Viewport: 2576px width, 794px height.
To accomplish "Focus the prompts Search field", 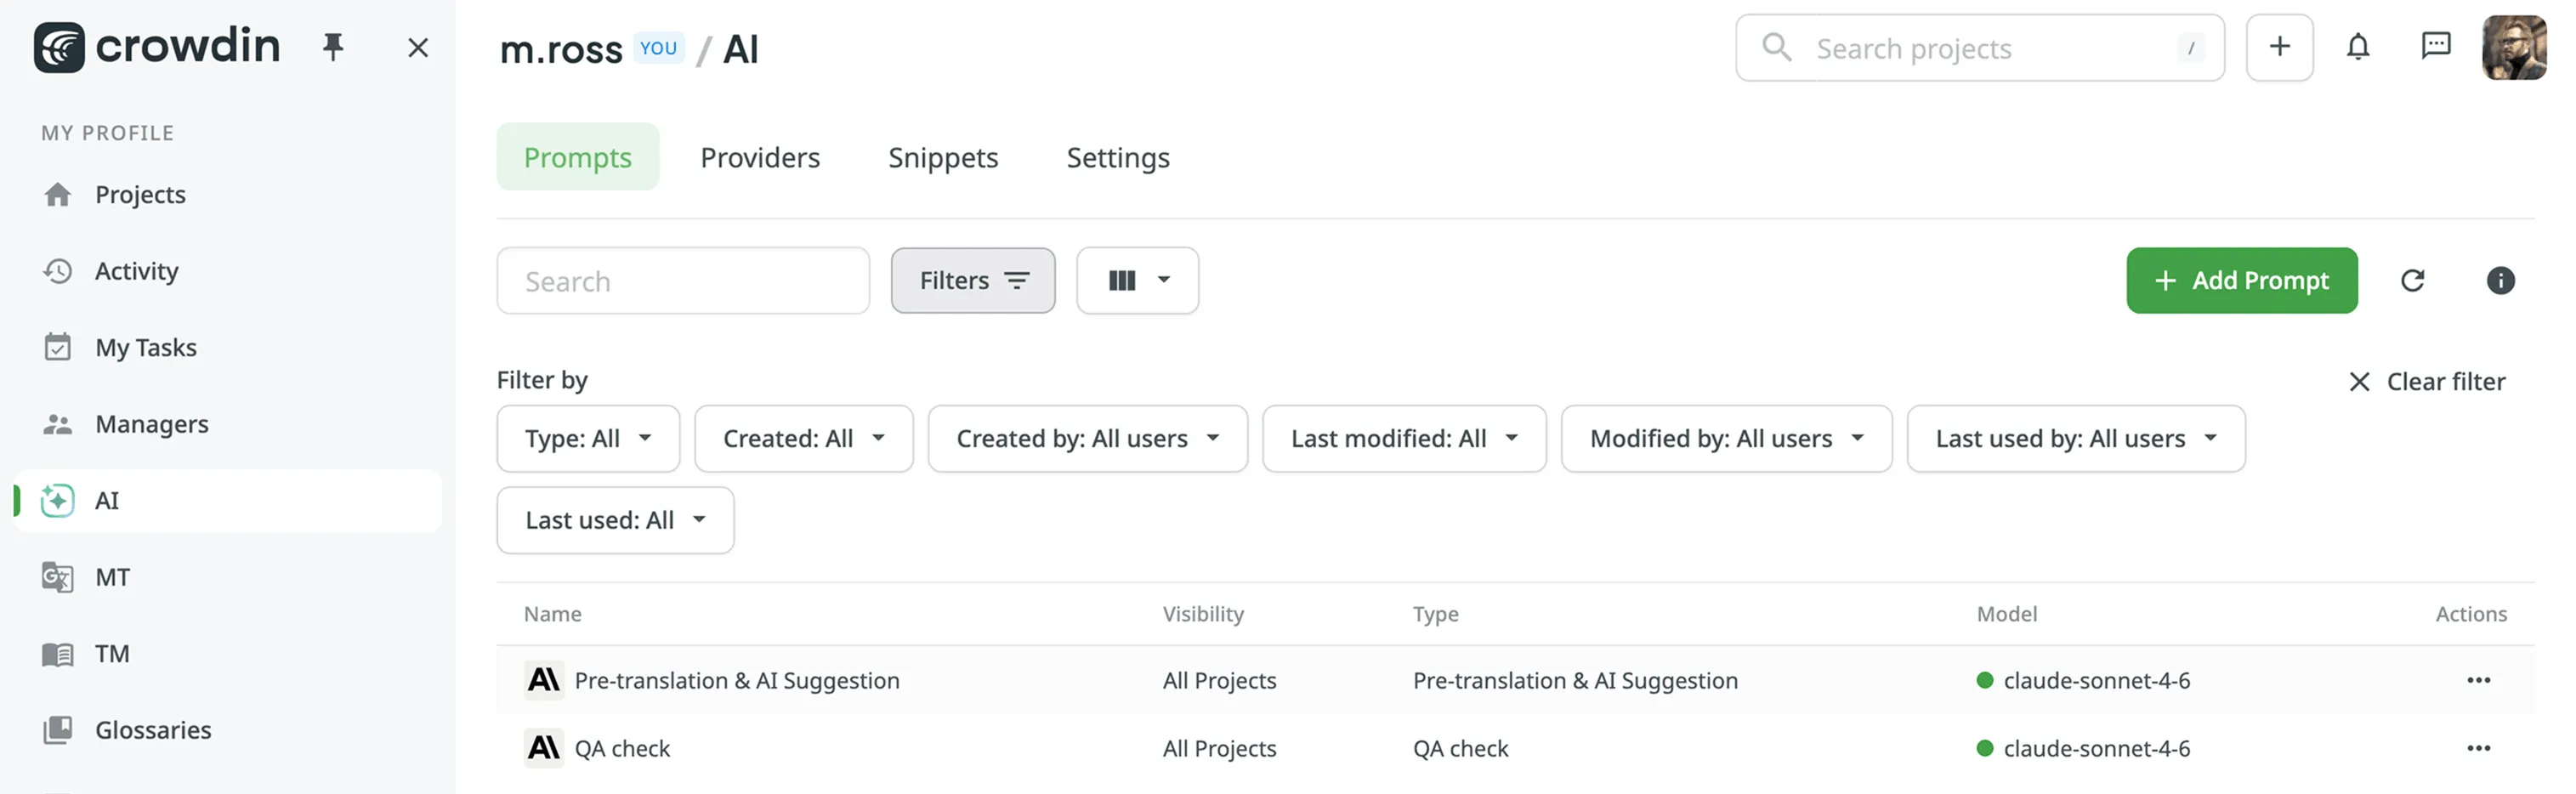I will pos(683,281).
